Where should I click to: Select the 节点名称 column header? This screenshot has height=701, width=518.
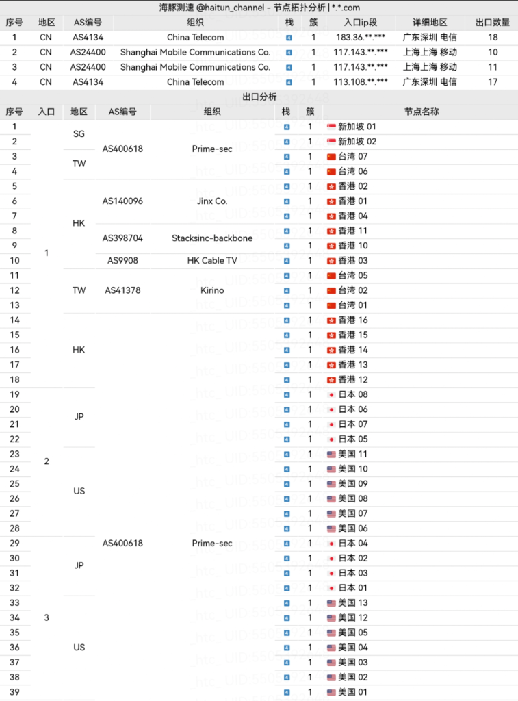[x=422, y=112]
